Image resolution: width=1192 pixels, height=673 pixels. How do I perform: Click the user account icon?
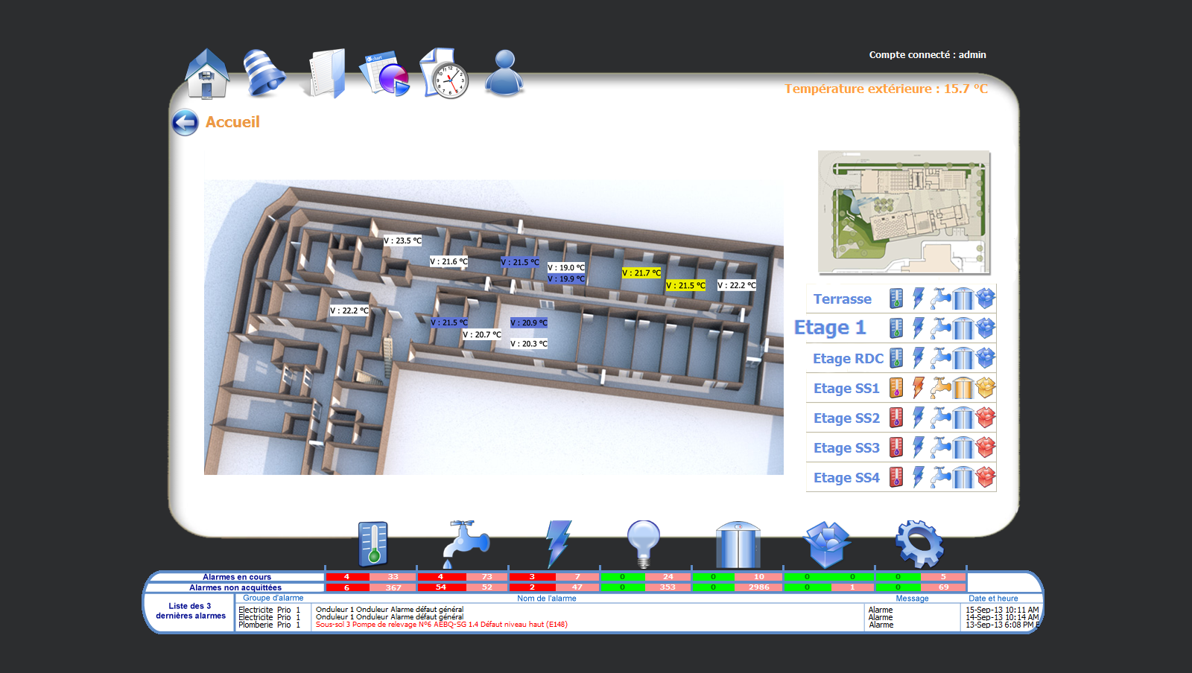coord(504,73)
